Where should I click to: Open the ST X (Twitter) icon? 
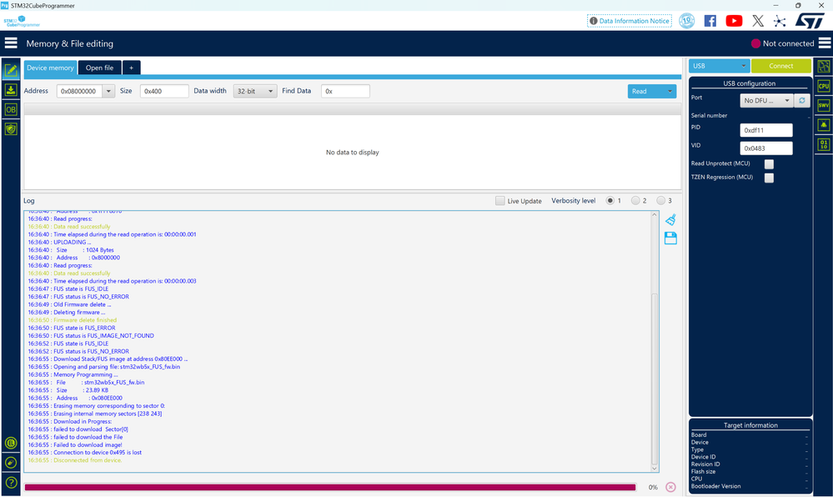(x=758, y=21)
